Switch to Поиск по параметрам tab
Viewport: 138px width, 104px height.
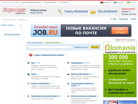(35, 43)
